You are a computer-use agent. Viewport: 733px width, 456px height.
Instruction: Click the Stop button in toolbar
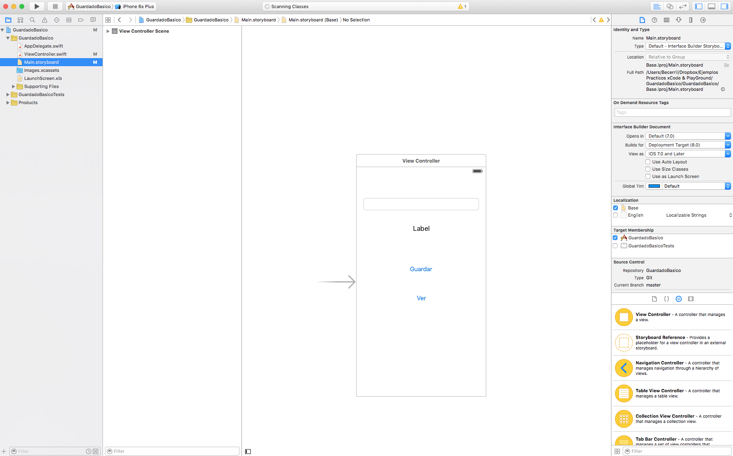[55, 6]
